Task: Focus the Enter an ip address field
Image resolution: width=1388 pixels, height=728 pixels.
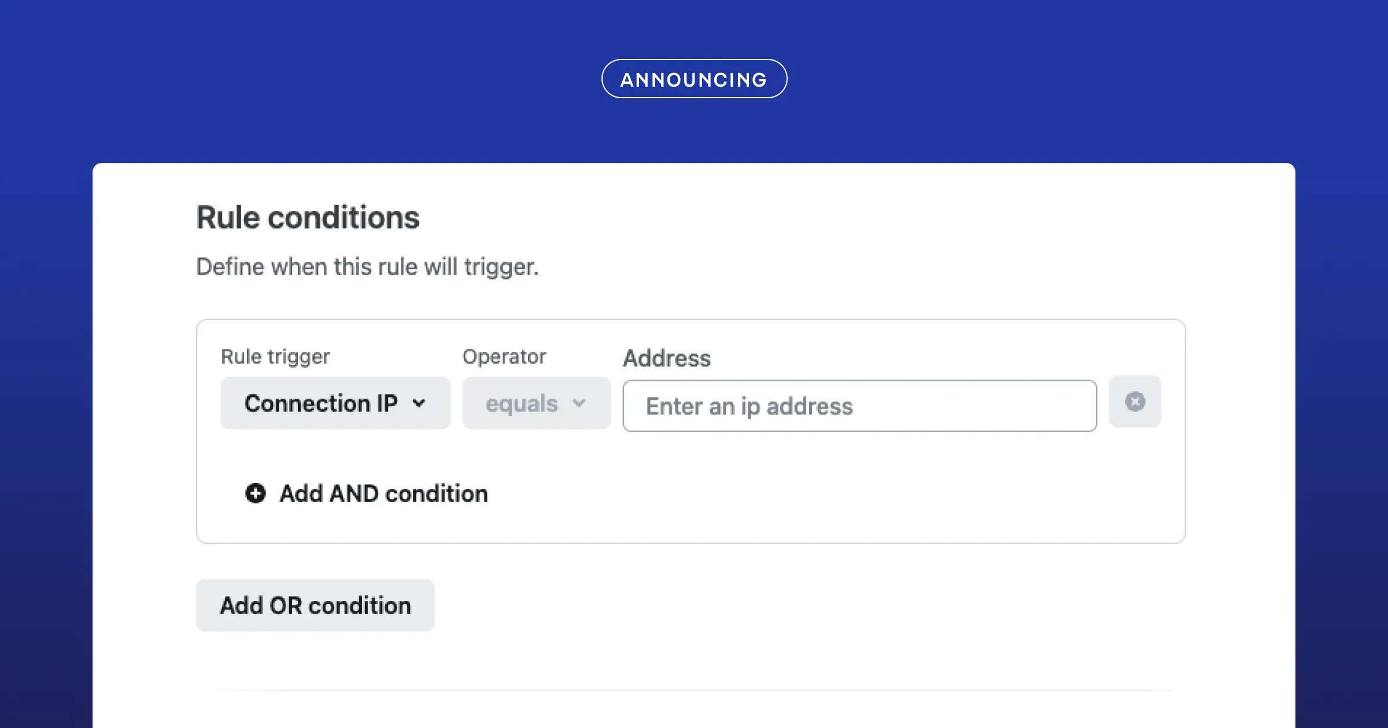Action: [859, 406]
